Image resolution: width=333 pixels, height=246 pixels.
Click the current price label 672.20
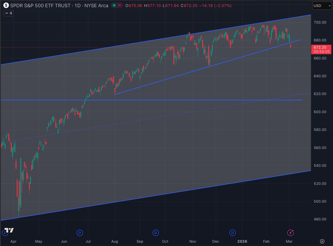[320, 48]
